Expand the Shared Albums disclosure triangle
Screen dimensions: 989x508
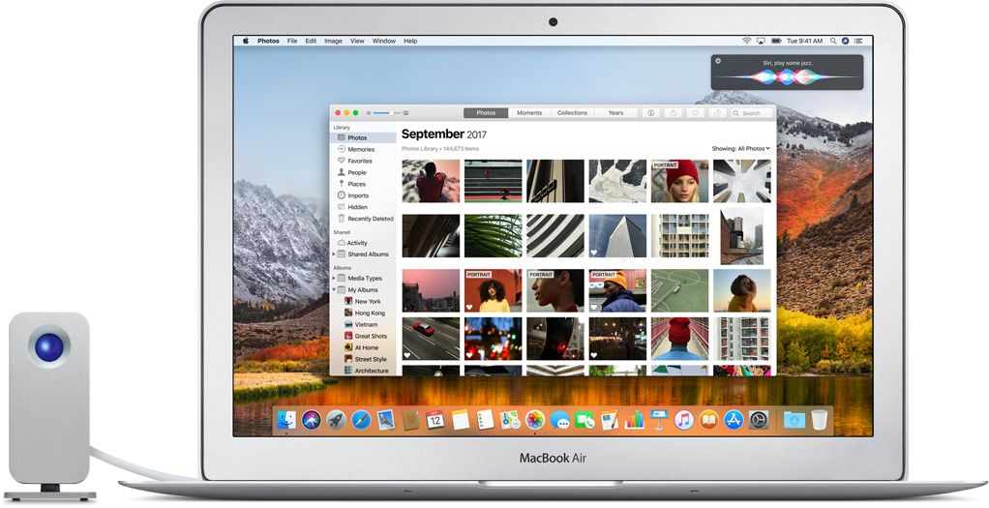click(334, 254)
